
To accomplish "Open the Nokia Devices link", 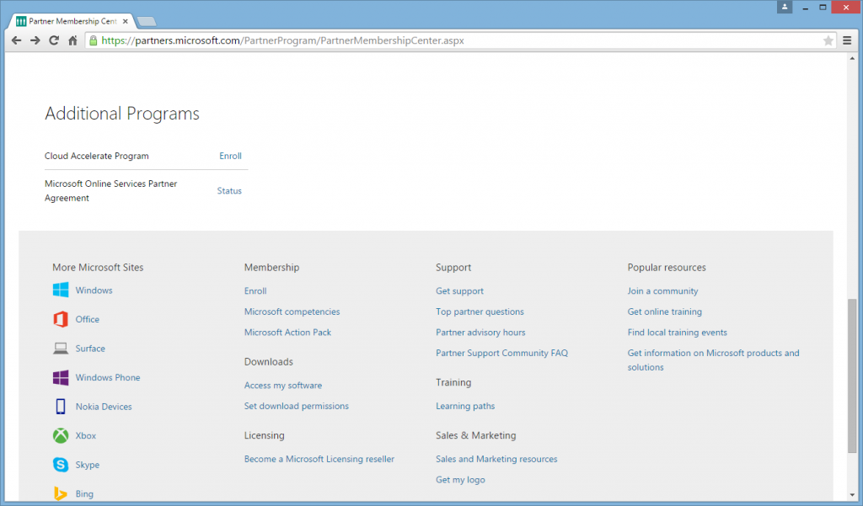I will point(104,407).
